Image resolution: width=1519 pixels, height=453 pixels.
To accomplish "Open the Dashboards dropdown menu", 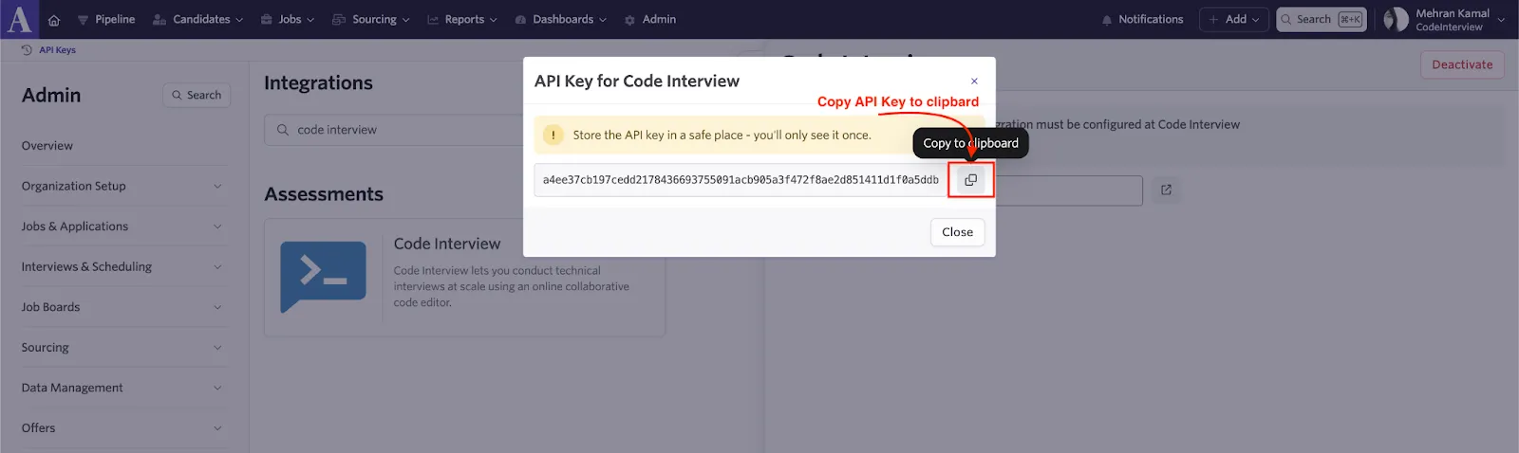I will click(560, 19).
